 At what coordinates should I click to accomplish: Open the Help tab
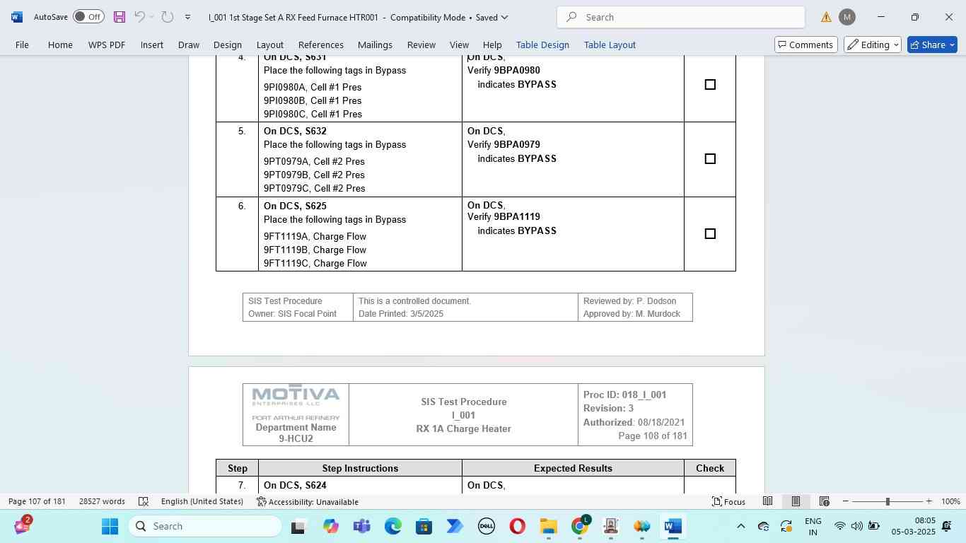492,45
